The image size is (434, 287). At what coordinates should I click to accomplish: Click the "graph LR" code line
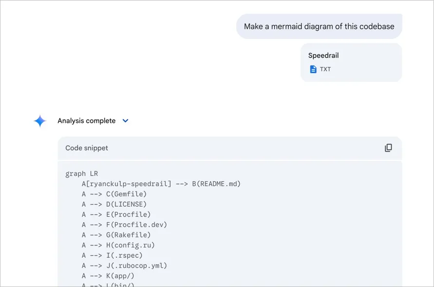pos(82,173)
